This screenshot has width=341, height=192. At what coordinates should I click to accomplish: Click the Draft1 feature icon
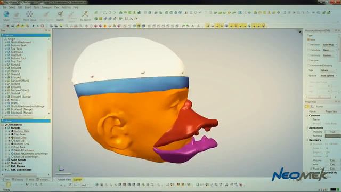(9, 103)
